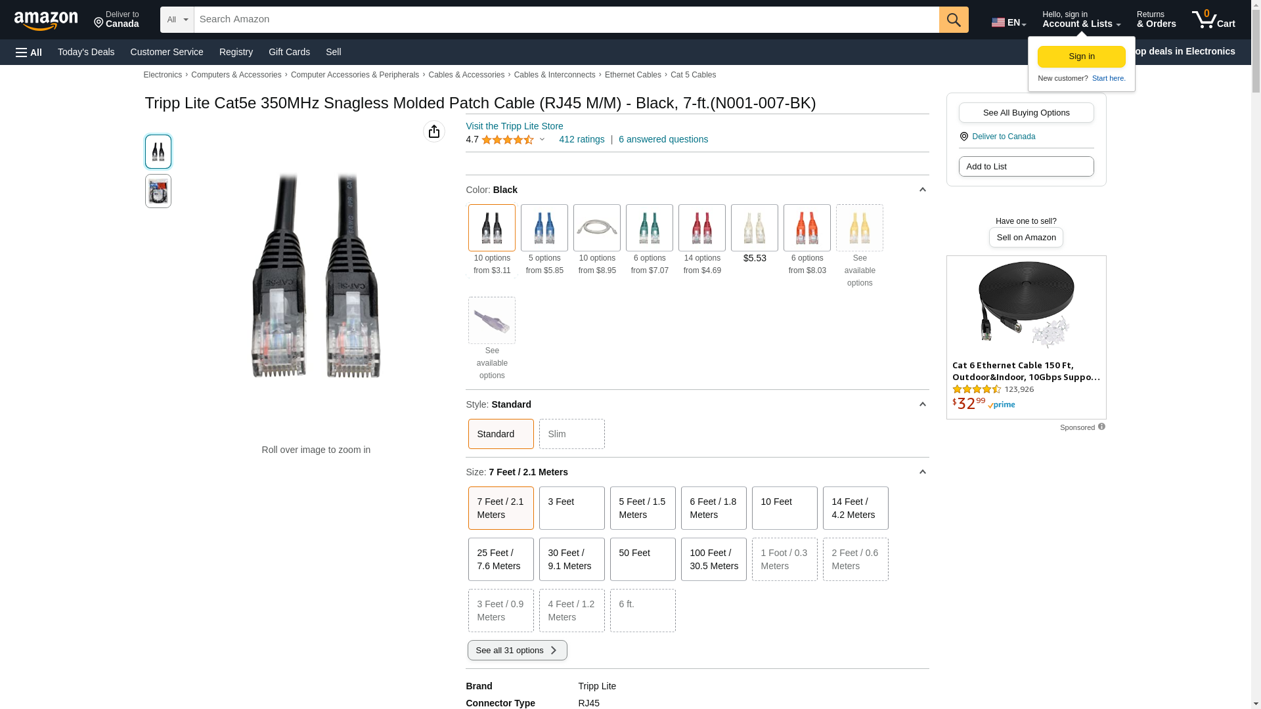This screenshot has height=709, width=1261.
Task: Open the Visit the Tripp Lite Store link
Action: point(514,126)
